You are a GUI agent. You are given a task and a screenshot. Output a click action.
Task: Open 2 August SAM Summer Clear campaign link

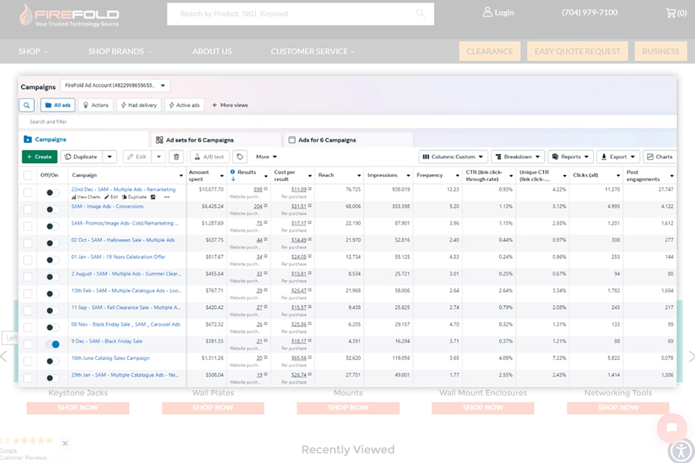[x=126, y=274]
